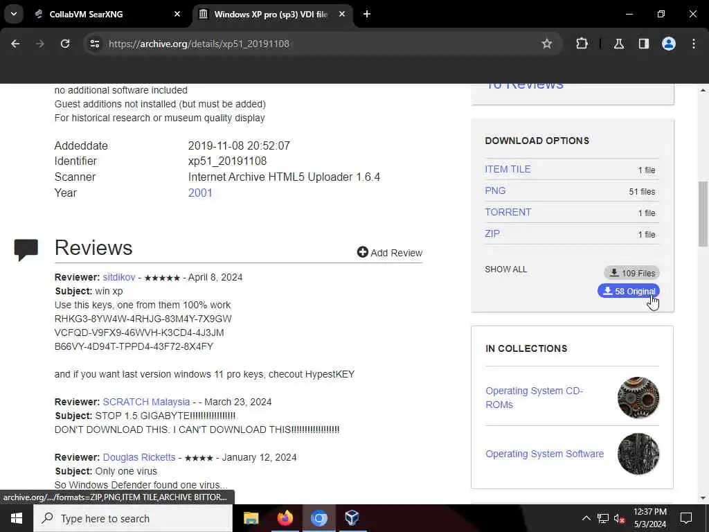
Task: Show hidden system tray icons
Action: click(586, 518)
